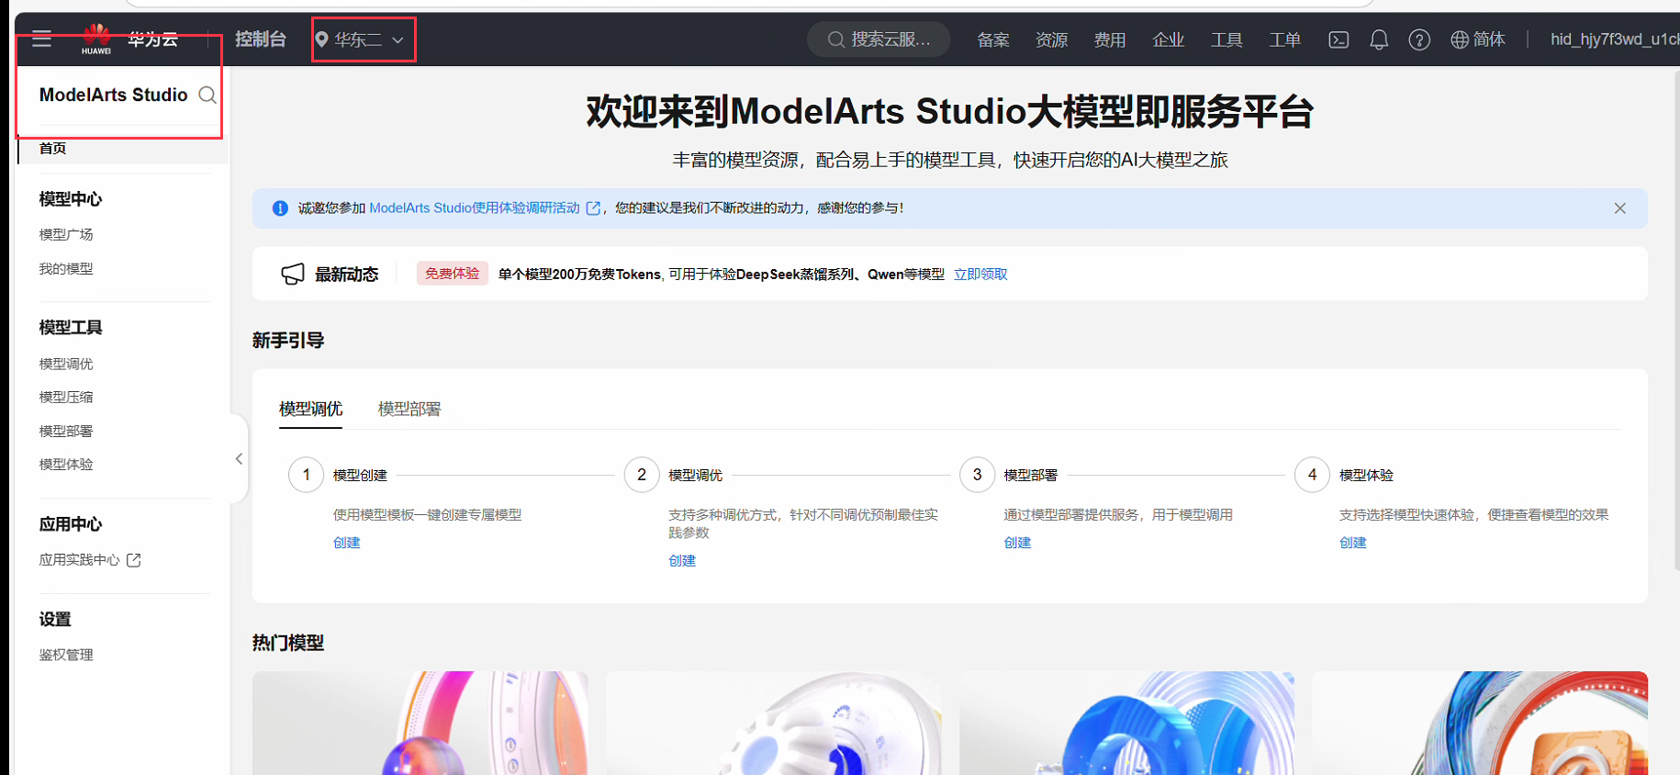Open the fourth hot model thumbnail
This screenshot has width=1680, height=775.
click(1480, 724)
